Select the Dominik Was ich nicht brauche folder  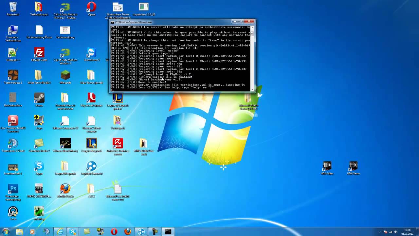pos(65,102)
